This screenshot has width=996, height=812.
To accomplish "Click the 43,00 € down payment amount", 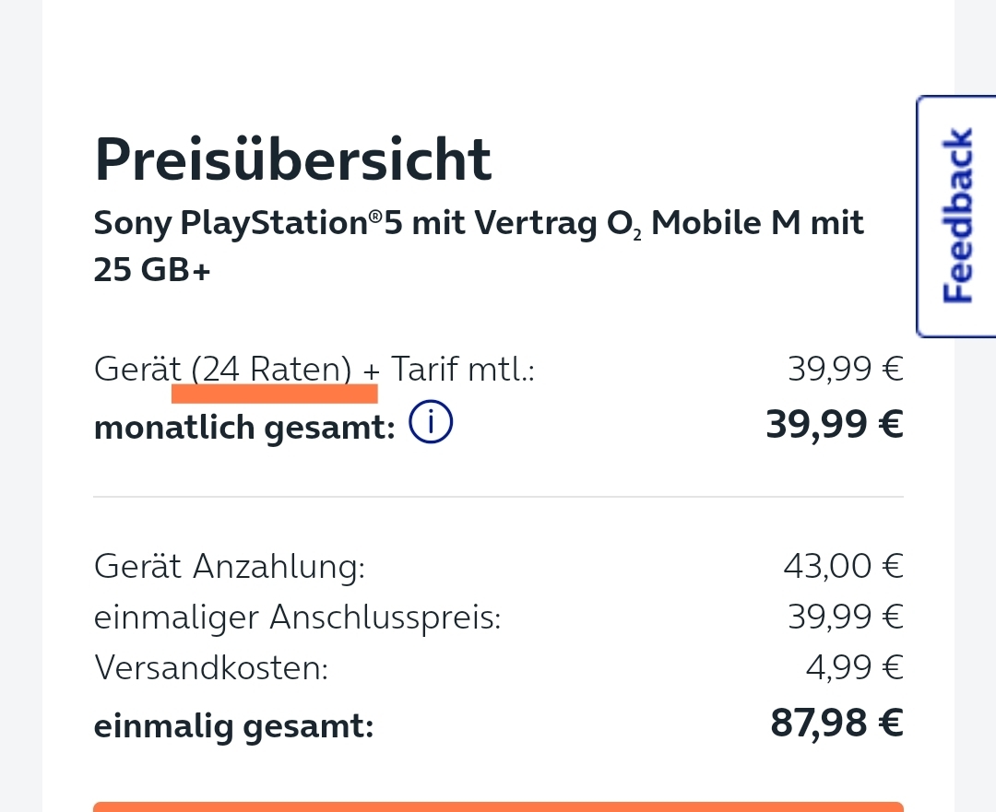I will pyautogui.click(x=844, y=566).
